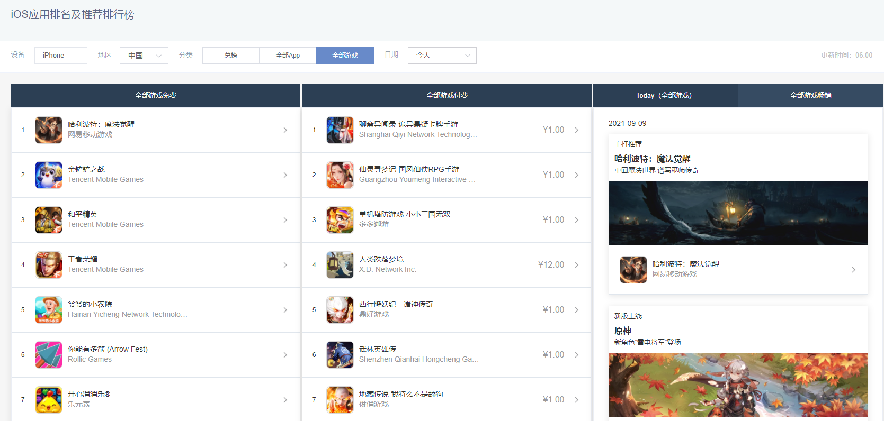Click the 鼎好游戏 developer name
Screen dimensions: 884x421
[x=374, y=314]
